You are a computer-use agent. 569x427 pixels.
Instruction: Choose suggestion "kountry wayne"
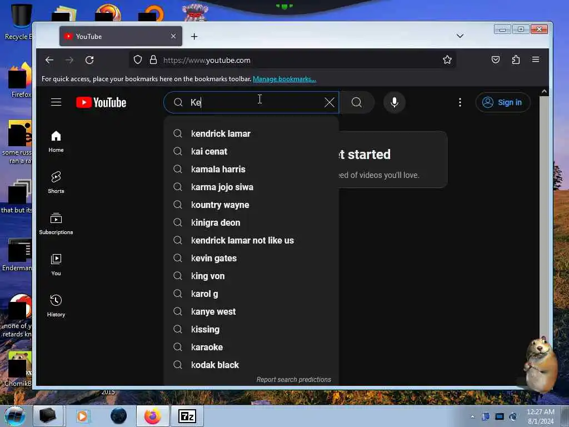click(x=252, y=205)
